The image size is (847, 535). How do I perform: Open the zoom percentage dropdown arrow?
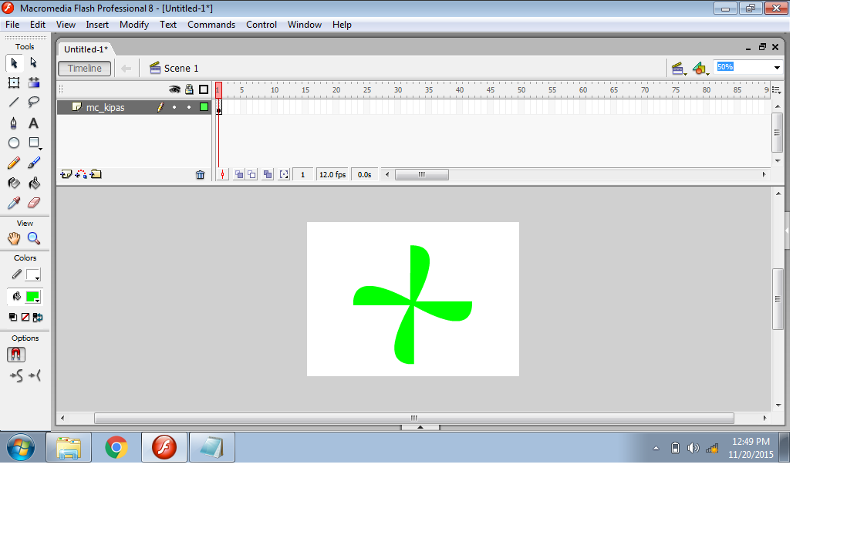point(777,68)
